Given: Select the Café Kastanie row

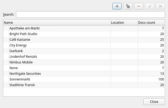Looking at the screenshot, I should [84, 40].
